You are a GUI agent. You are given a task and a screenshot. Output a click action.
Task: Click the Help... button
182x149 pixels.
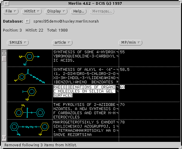78,11
